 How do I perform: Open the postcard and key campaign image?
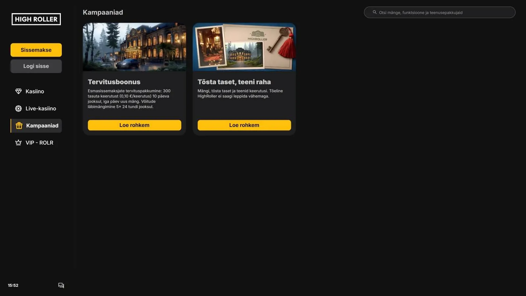244,47
